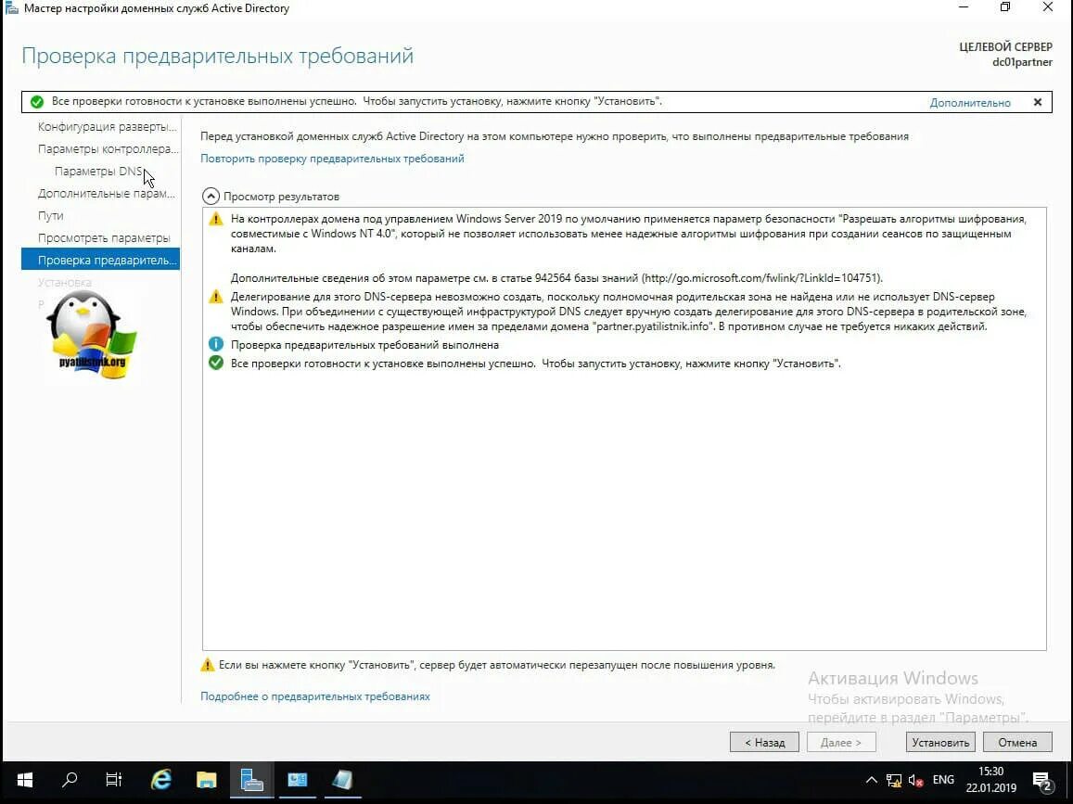
Task: Select Параметры контроллера домена step
Action: [x=109, y=148]
